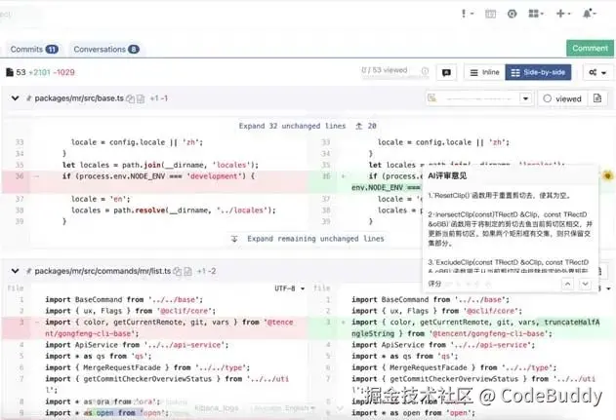The image size is (616, 420).
Task: Open the dropdown in base.ts header combo box
Action: pos(525,98)
